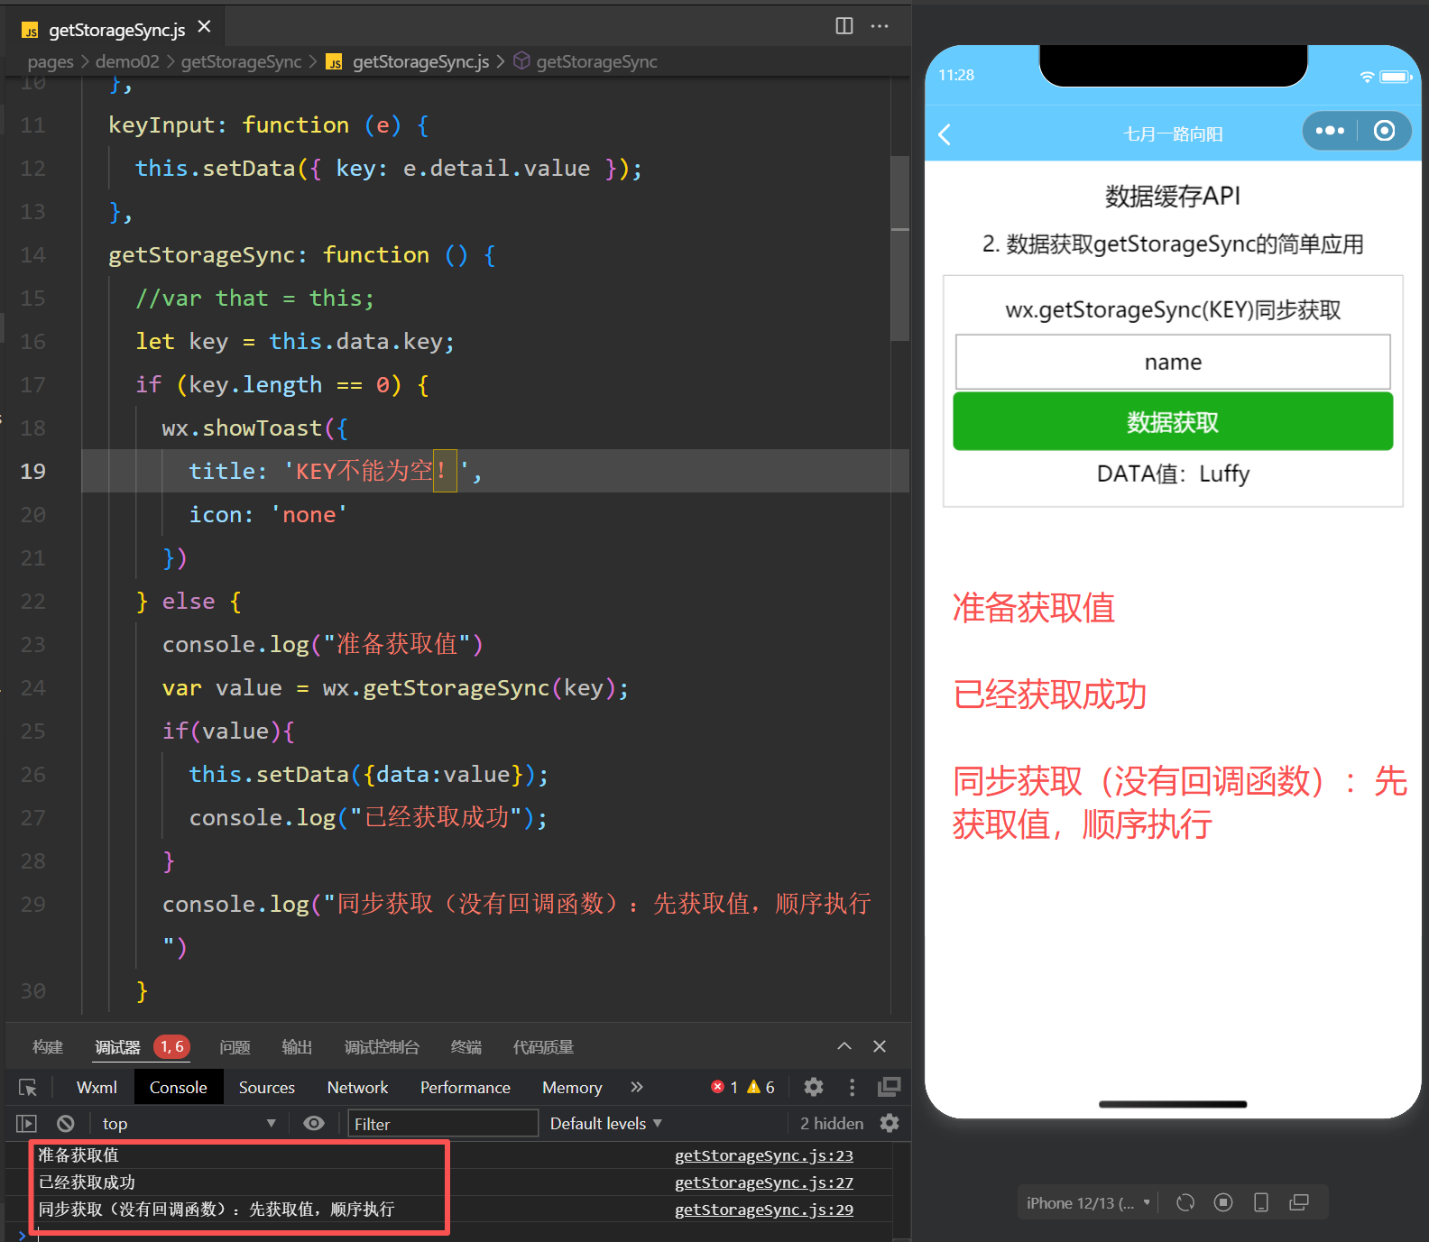Detach the simulator window icon

click(1299, 1202)
